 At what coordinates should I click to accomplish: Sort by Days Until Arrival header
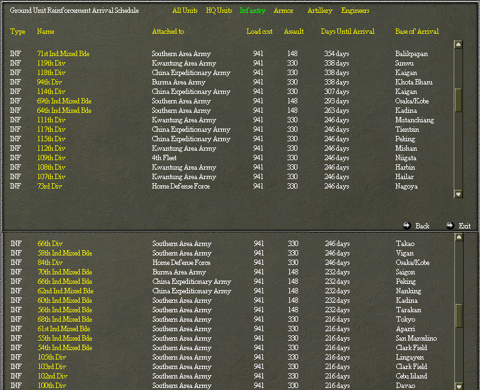point(347,31)
